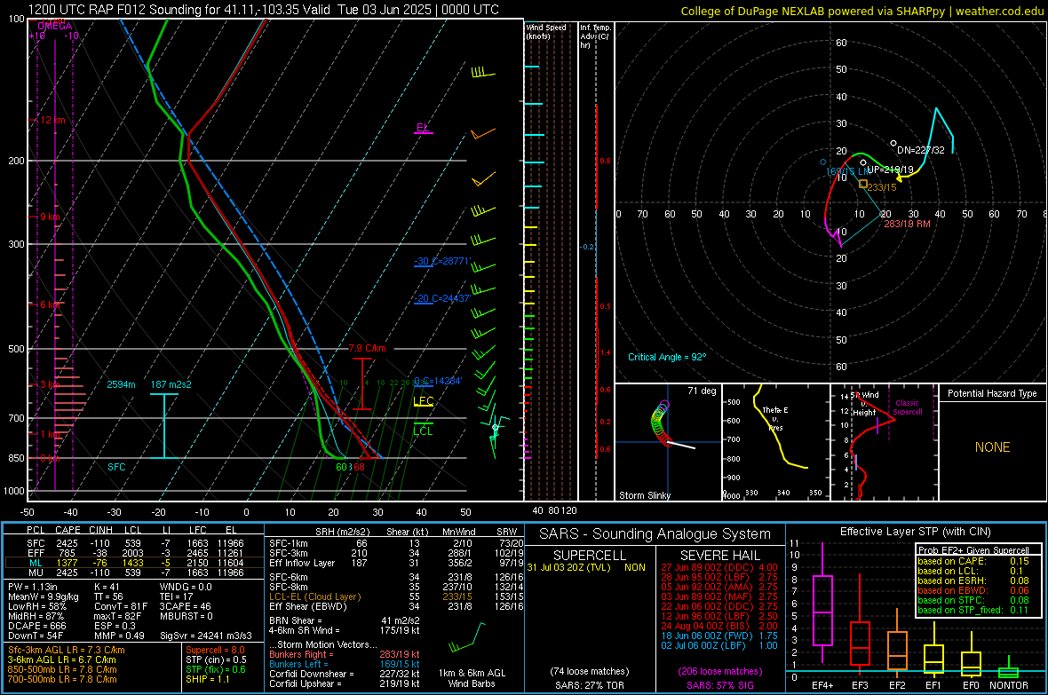Click the (206 loose matches) text
This screenshot has height=695, width=1048.
pos(719,672)
